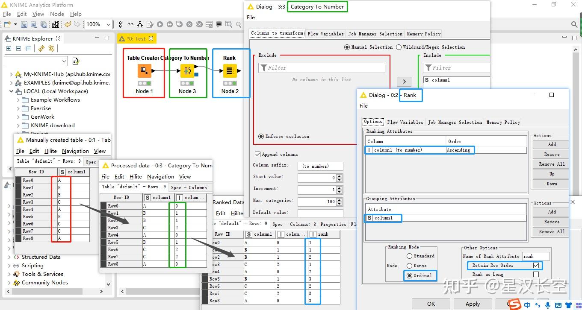
Task: Click OK in the Rank dialog
Action: (431, 304)
